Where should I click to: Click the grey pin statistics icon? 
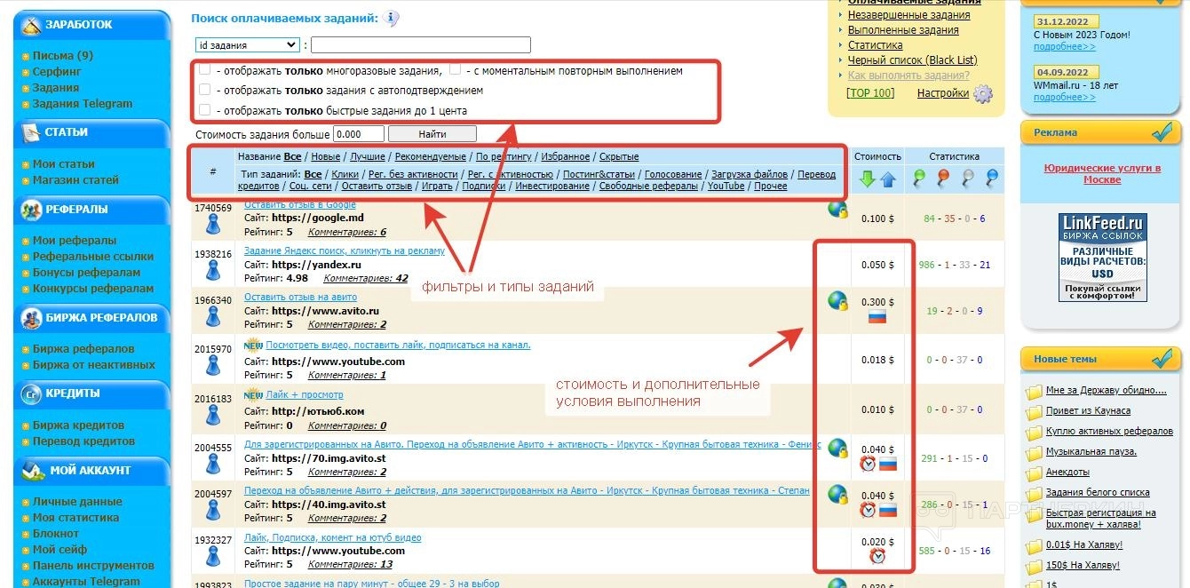(968, 179)
